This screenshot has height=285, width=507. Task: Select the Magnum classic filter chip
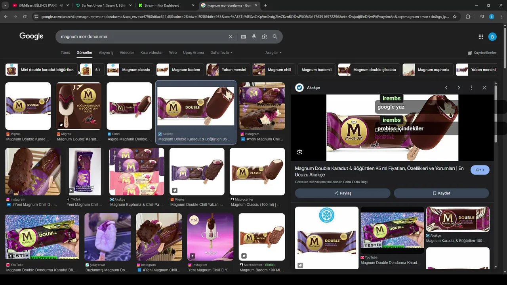pyautogui.click(x=130, y=70)
